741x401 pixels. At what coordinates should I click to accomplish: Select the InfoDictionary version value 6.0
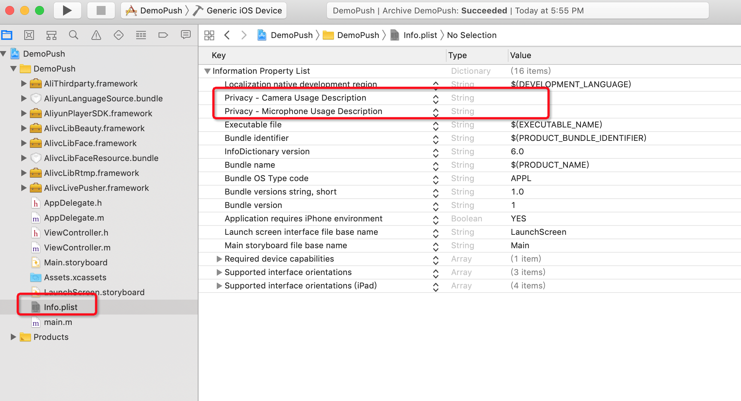pos(517,151)
